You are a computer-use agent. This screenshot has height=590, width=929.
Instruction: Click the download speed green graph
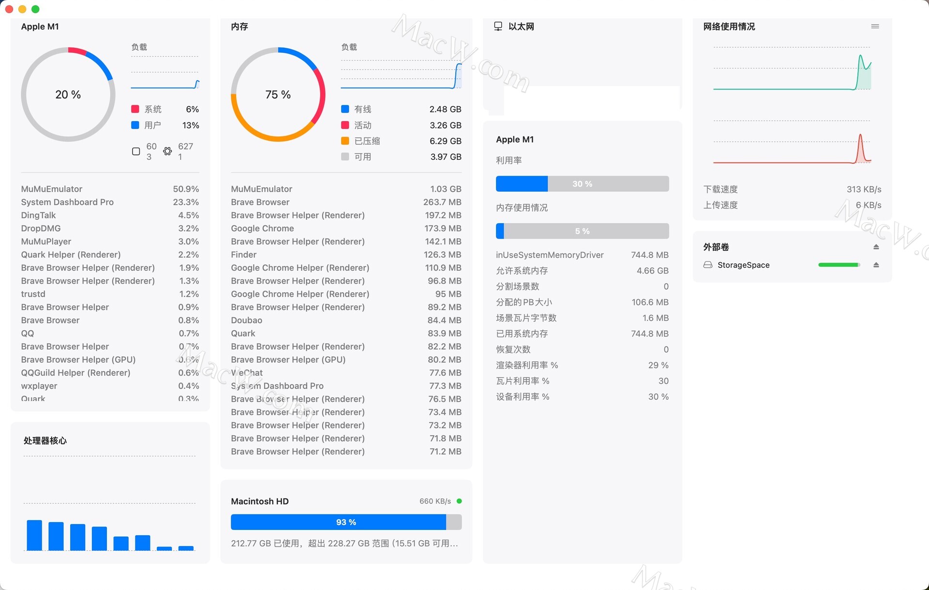pyautogui.click(x=792, y=69)
